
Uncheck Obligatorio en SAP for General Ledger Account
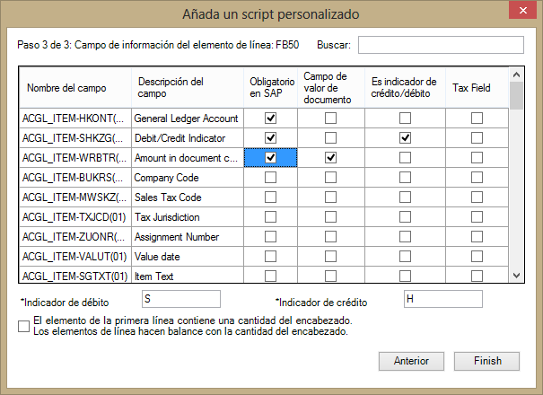(270, 118)
